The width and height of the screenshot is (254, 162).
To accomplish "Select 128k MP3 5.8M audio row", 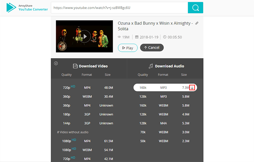I will click(x=165, y=97).
